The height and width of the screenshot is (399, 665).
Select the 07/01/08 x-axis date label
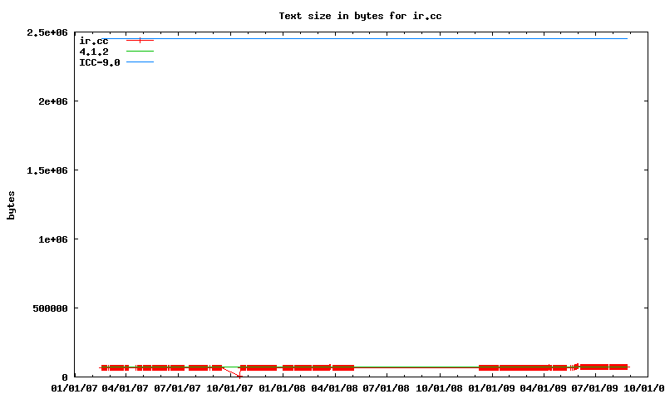tap(387, 387)
